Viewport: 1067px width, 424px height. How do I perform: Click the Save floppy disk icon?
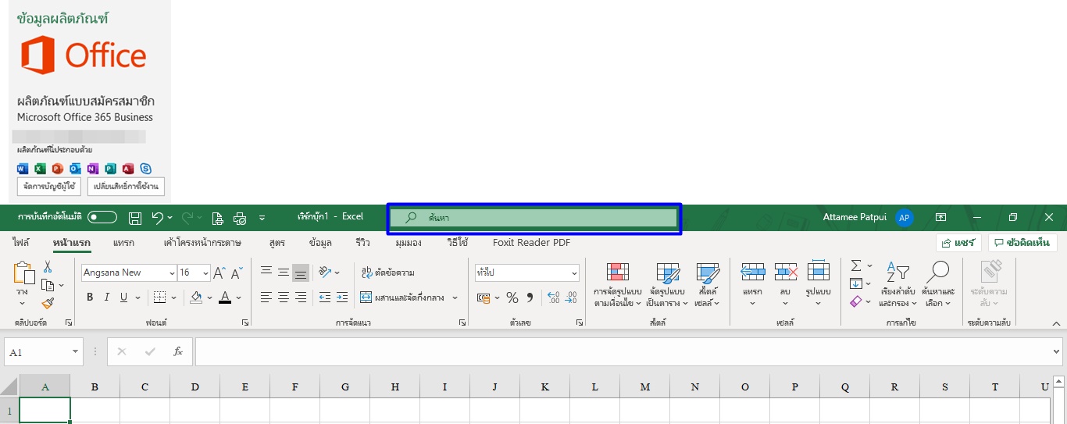[x=135, y=218]
